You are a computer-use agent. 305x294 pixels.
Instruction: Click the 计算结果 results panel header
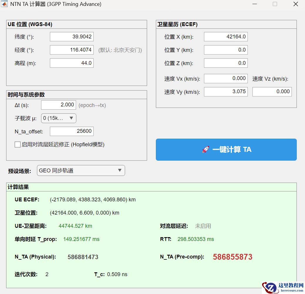pos(18,187)
